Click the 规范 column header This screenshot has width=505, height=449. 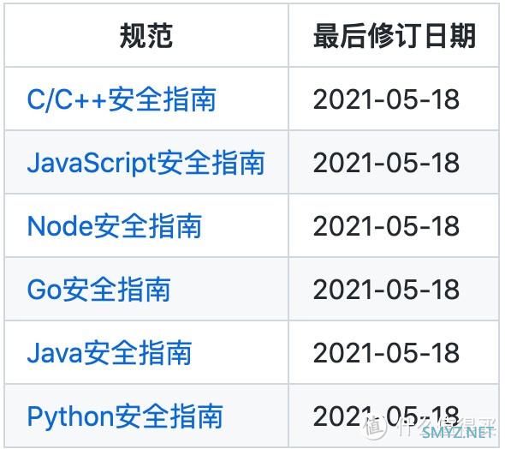146,36
